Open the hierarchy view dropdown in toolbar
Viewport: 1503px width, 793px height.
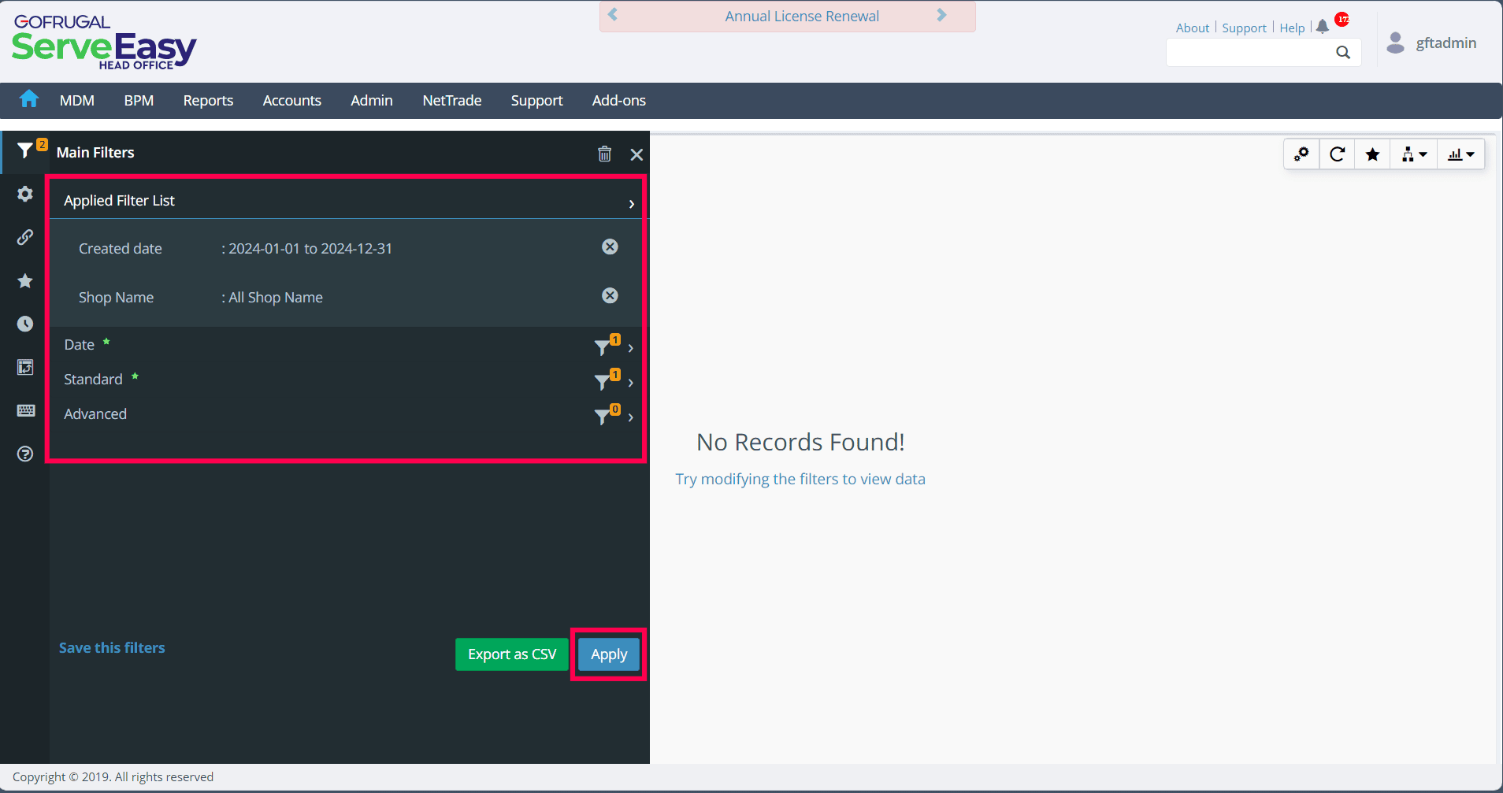tap(1414, 154)
